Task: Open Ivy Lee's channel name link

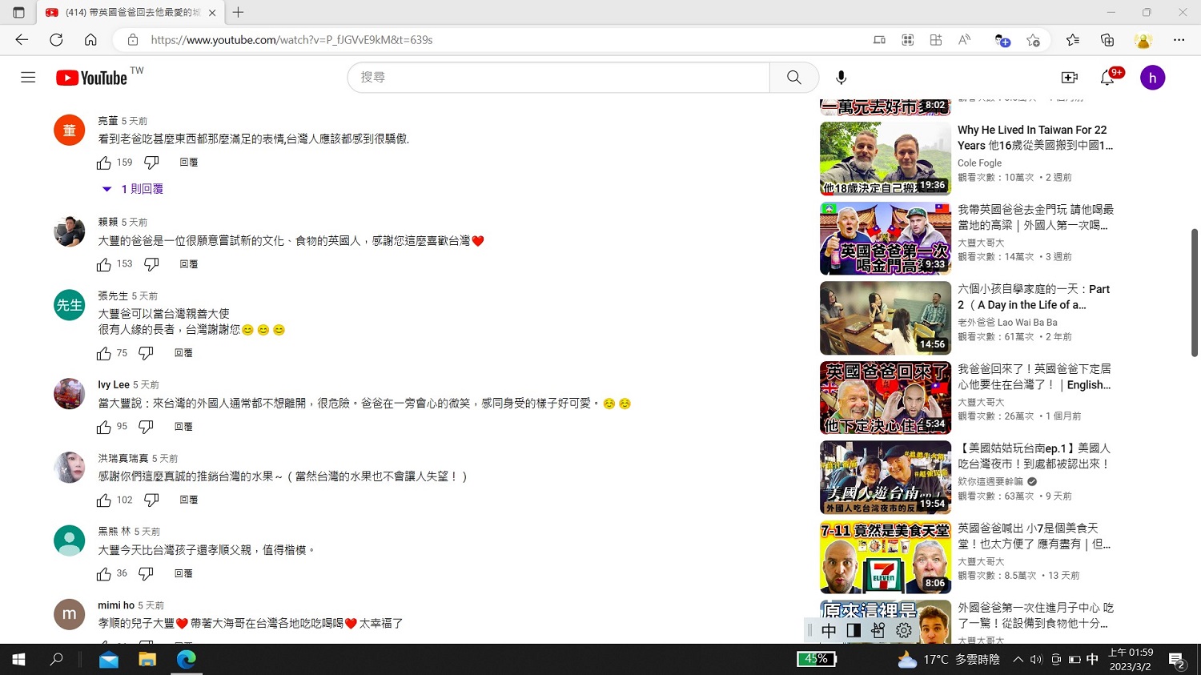Action: (x=114, y=385)
